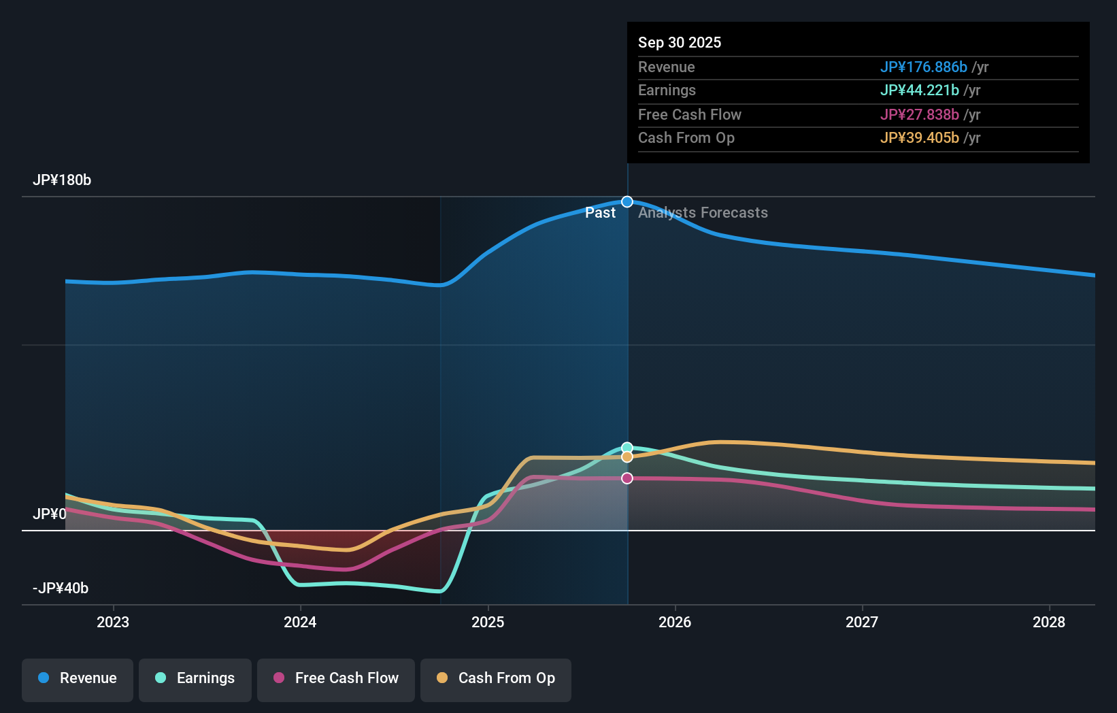Screen dimensions: 1117x713
Task: Click the JP¥176.886b revenue value link
Action: coord(924,67)
